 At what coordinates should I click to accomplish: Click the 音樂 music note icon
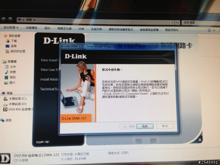click(x=7, y=72)
